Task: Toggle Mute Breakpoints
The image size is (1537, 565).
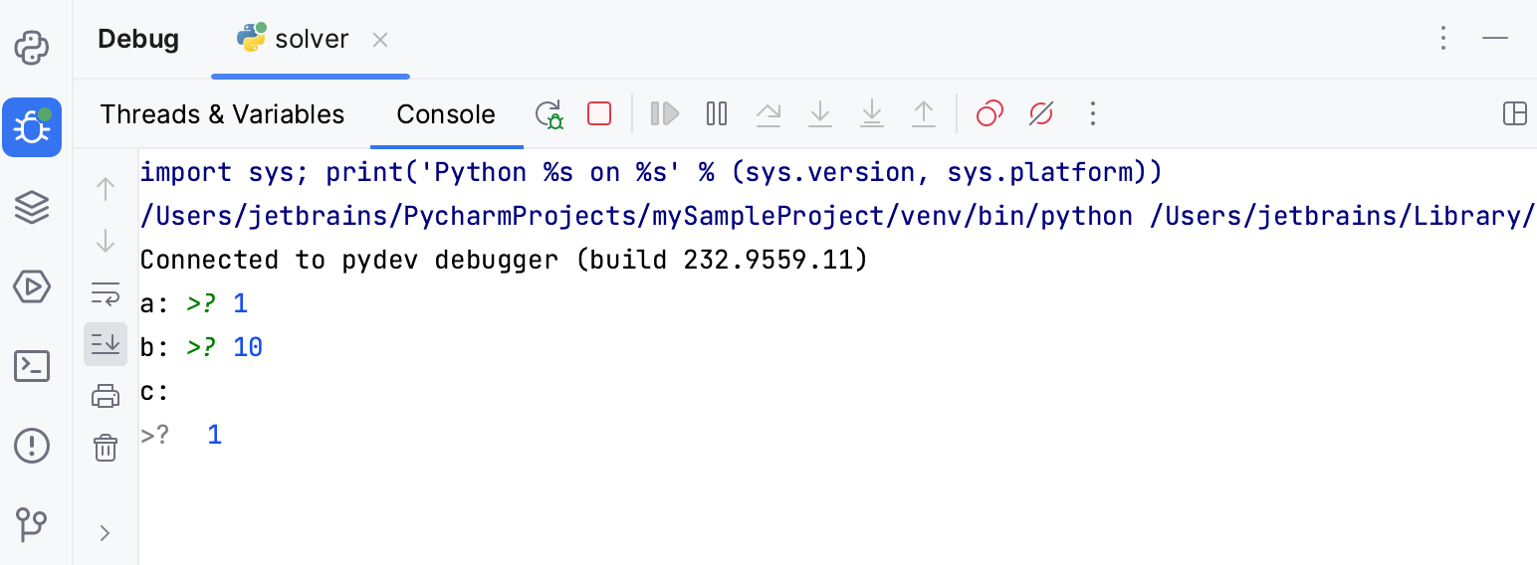Action: coord(1040,114)
